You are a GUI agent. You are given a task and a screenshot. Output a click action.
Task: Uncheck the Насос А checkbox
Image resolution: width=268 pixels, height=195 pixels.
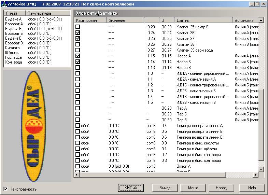77,56
